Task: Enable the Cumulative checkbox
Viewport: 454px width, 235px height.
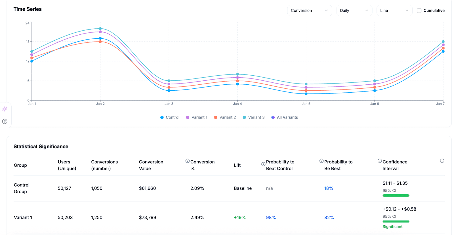Action: (x=419, y=11)
